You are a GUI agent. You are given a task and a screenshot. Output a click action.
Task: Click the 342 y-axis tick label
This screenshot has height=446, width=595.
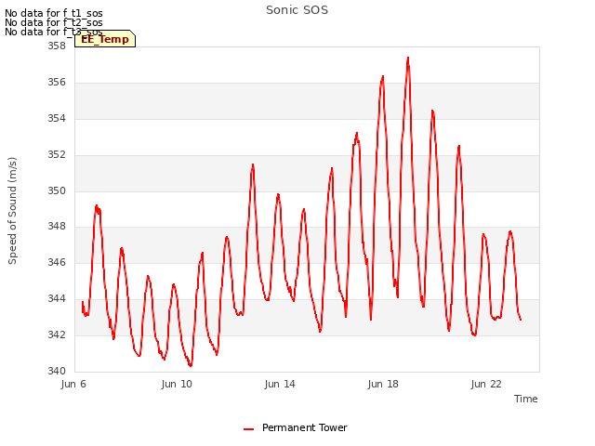coord(57,334)
